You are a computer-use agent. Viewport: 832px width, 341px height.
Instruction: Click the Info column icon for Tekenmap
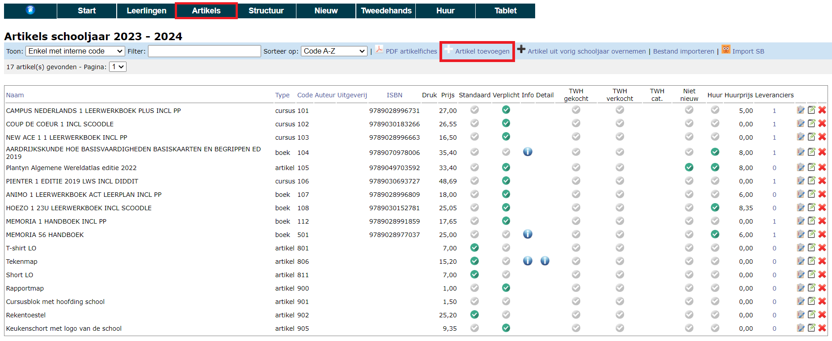coord(528,261)
